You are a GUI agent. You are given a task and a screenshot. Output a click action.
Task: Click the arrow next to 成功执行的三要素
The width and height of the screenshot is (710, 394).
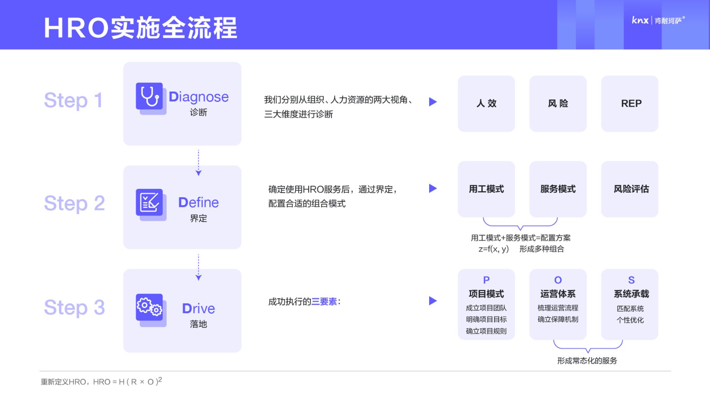tap(432, 301)
